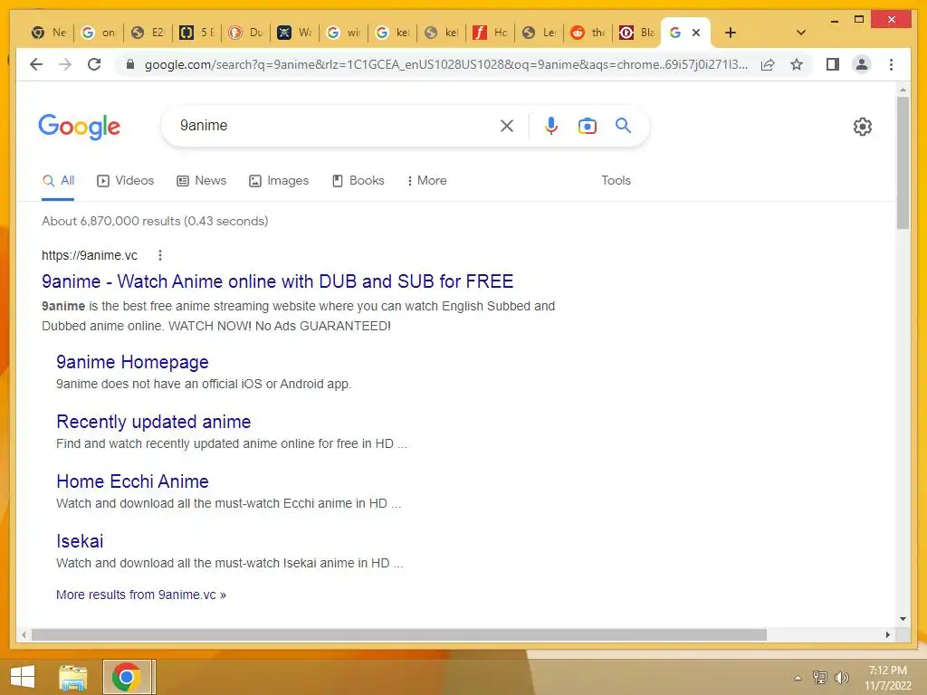Switch to Images results
The image size is (927, 695).
coord(279,181)
